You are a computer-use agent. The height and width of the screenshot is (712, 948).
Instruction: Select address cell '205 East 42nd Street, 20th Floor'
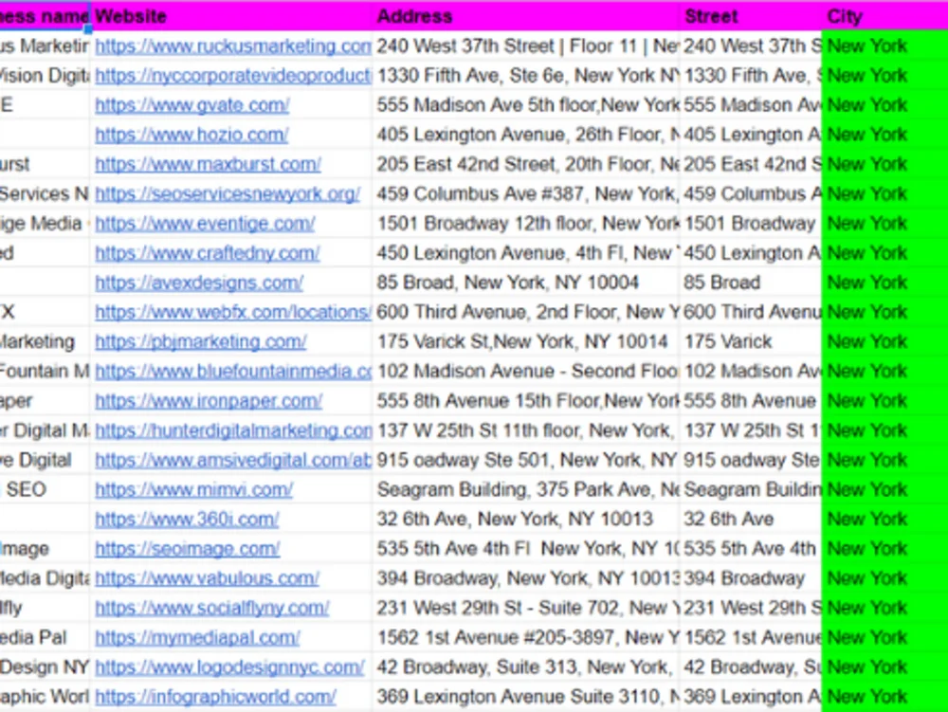pos(526,164)
